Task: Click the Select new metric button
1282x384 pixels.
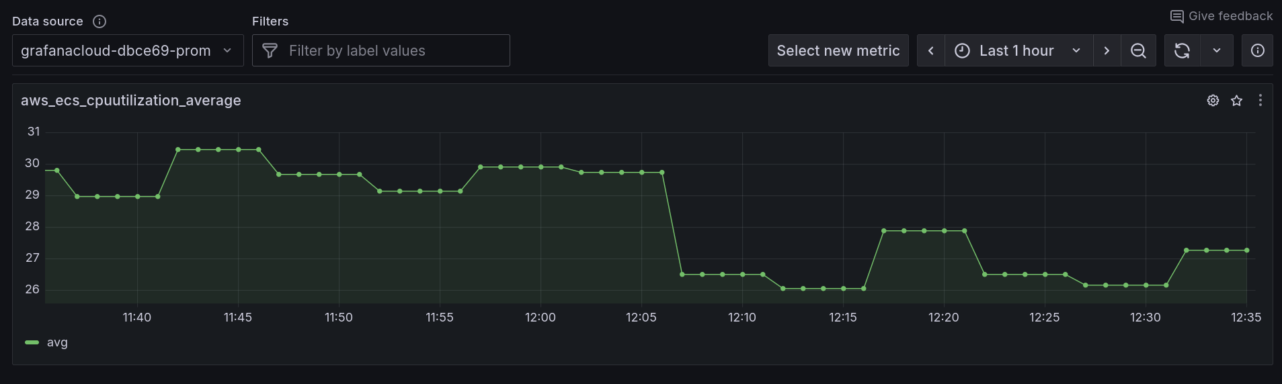Action: pyautogui.click(x=838, y=51)
